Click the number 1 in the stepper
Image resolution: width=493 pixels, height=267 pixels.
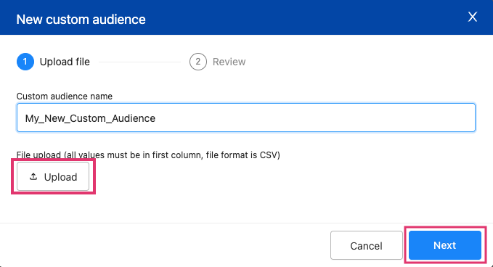coord(25,62)
